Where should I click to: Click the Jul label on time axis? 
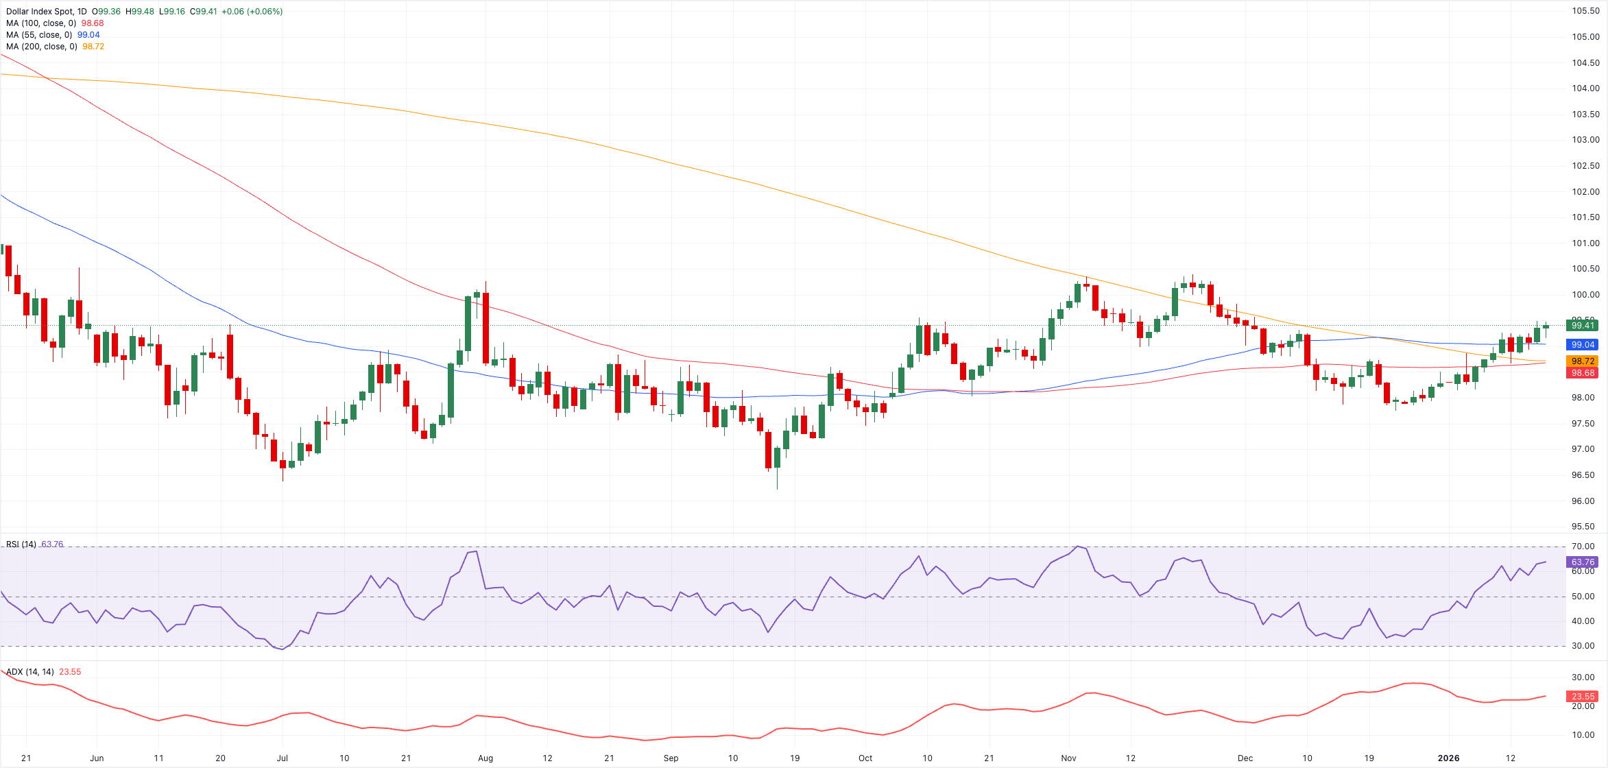(282, 758)
